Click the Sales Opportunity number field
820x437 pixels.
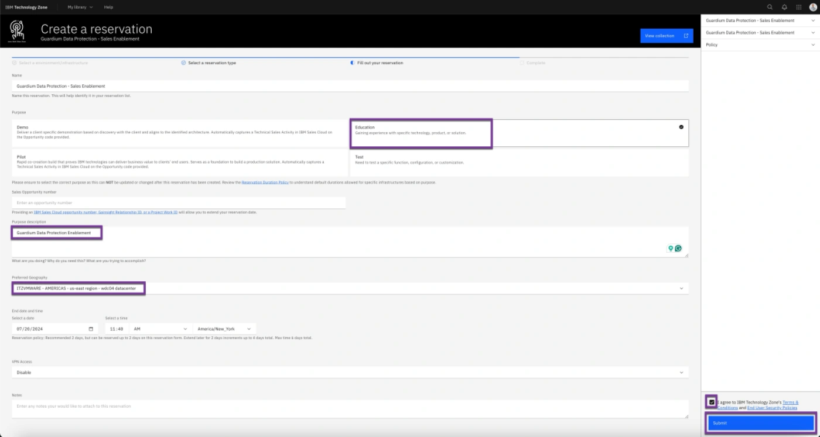179,203
